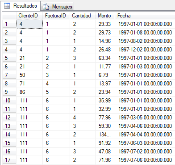Open the Mensajes tab

click(x=57, y=7)
